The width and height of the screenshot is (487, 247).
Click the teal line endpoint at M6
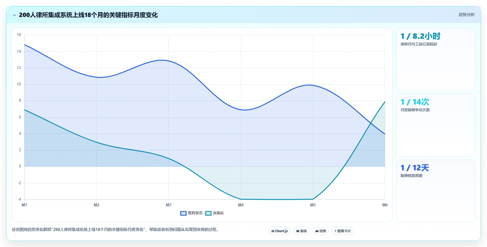(385, 102)
